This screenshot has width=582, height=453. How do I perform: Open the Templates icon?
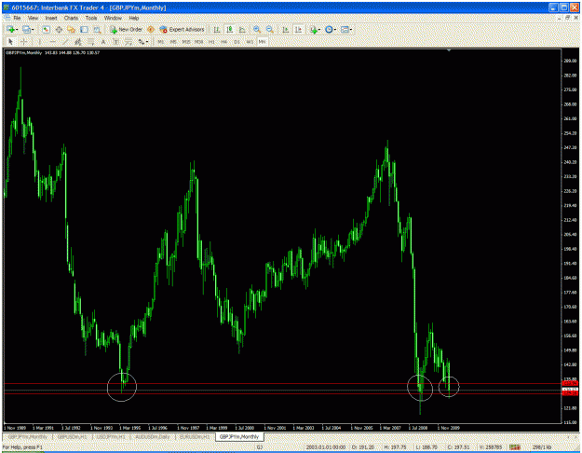point(345,29)
